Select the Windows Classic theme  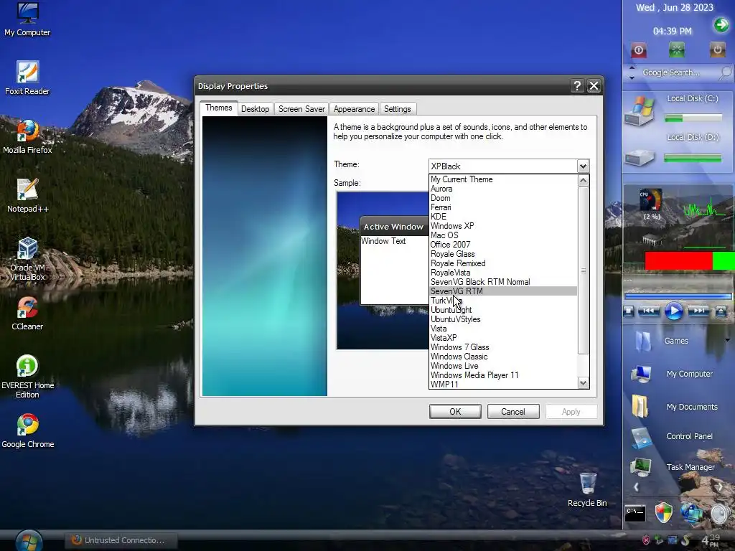[x=503, y=357]
